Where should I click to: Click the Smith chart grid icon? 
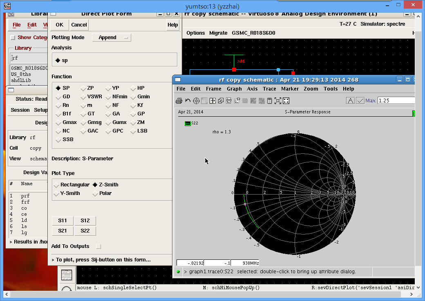[196, 101]
